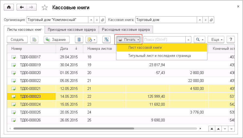Expand the Организация dropdown list

(91, 20)
